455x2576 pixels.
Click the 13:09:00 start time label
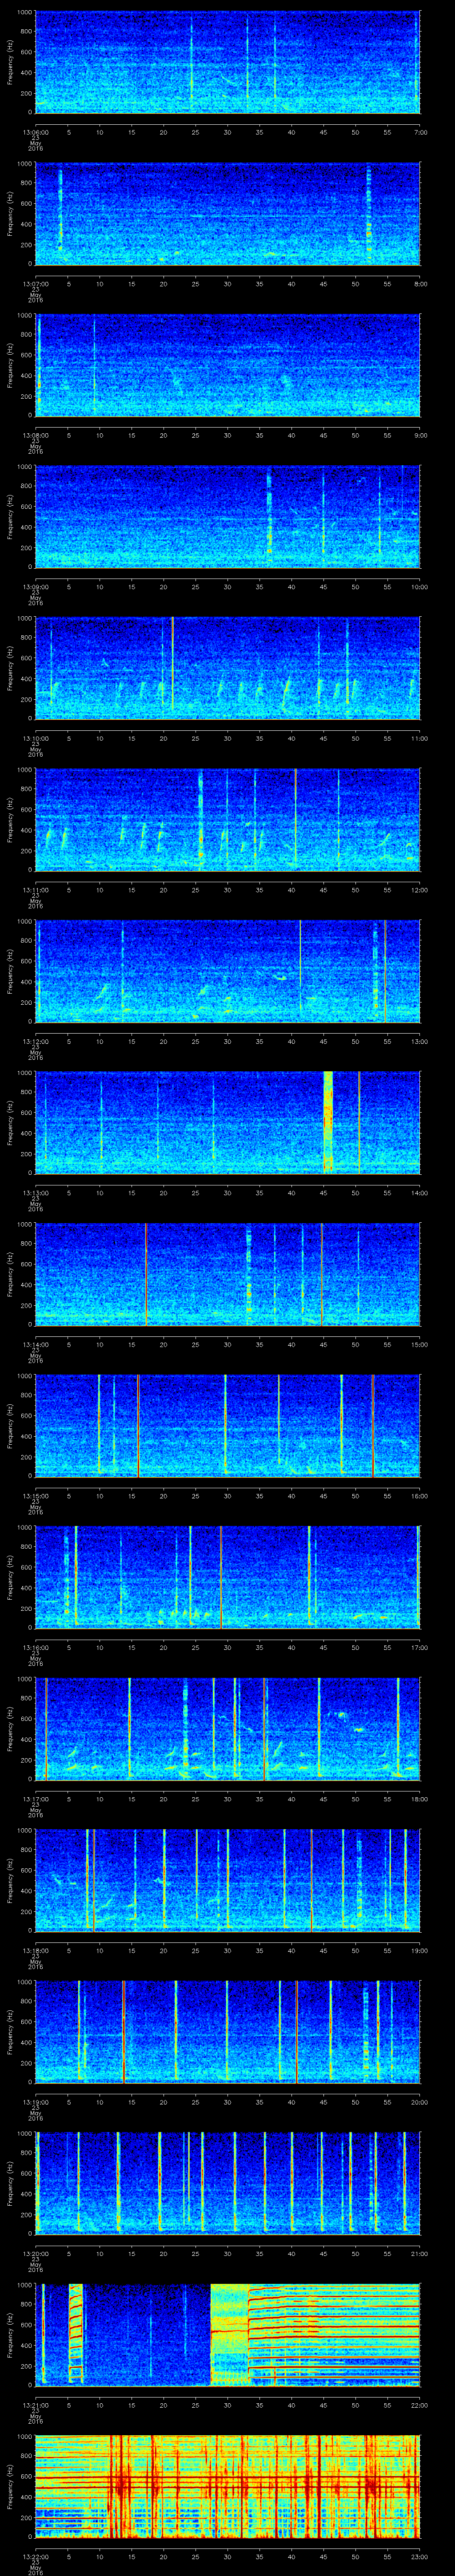pos(36,586)
